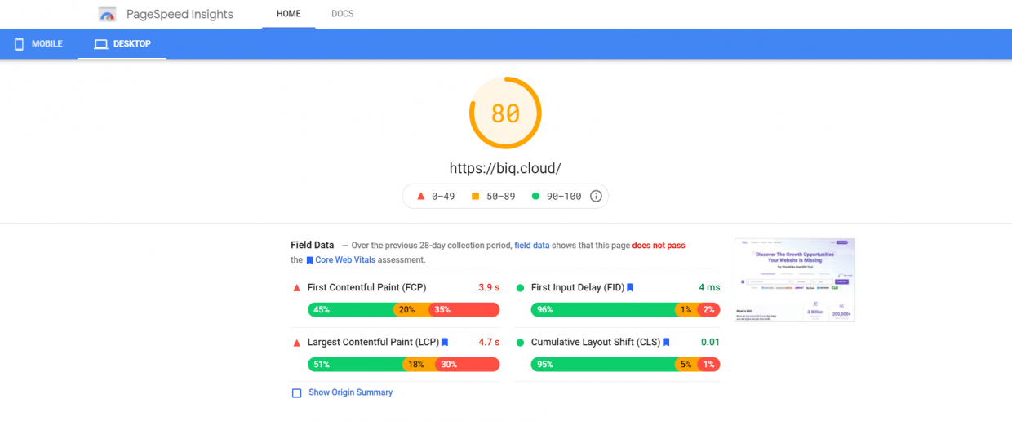Click the 4 ms FID value

(x=709, y=288)
